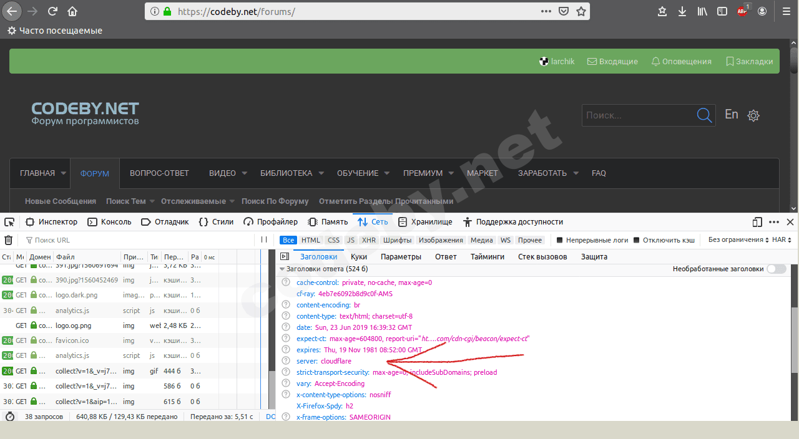This screenshot has height=439, width=799.
Task: Open the Куки request details tab
Action: click(359, 256)
